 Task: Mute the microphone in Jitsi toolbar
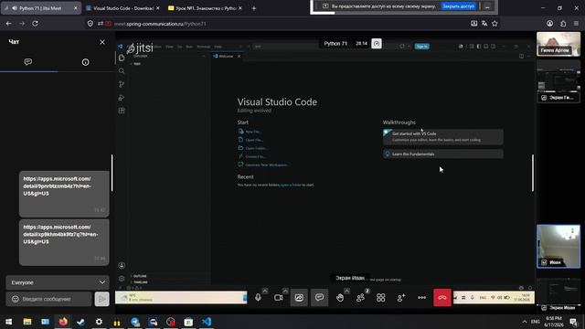coord(258,298)
